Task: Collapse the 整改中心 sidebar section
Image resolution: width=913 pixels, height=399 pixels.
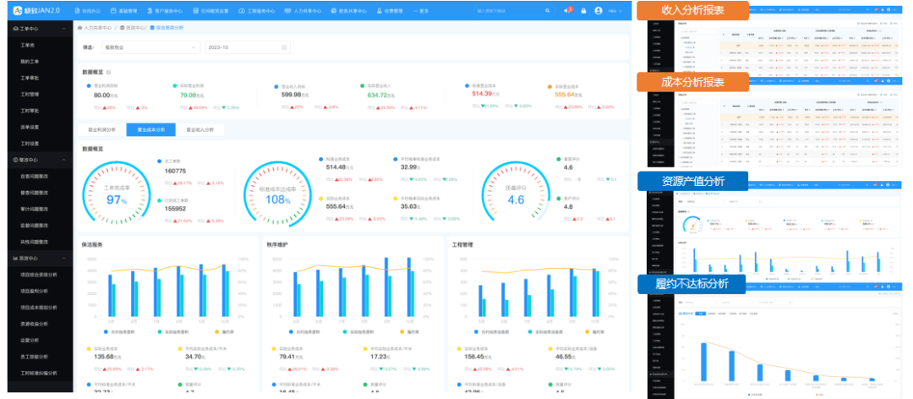Action: coord(64,159)
